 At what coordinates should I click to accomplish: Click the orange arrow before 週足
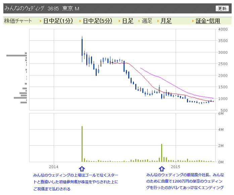pyautogui.click(x=139, y=21)
